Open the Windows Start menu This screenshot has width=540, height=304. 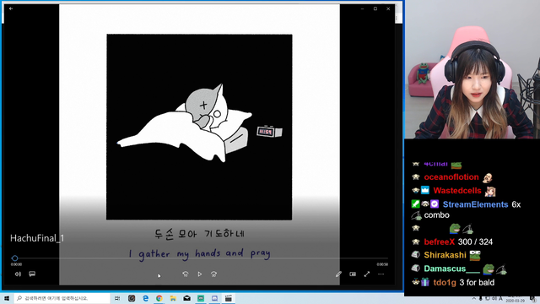(x=7, y=298)
